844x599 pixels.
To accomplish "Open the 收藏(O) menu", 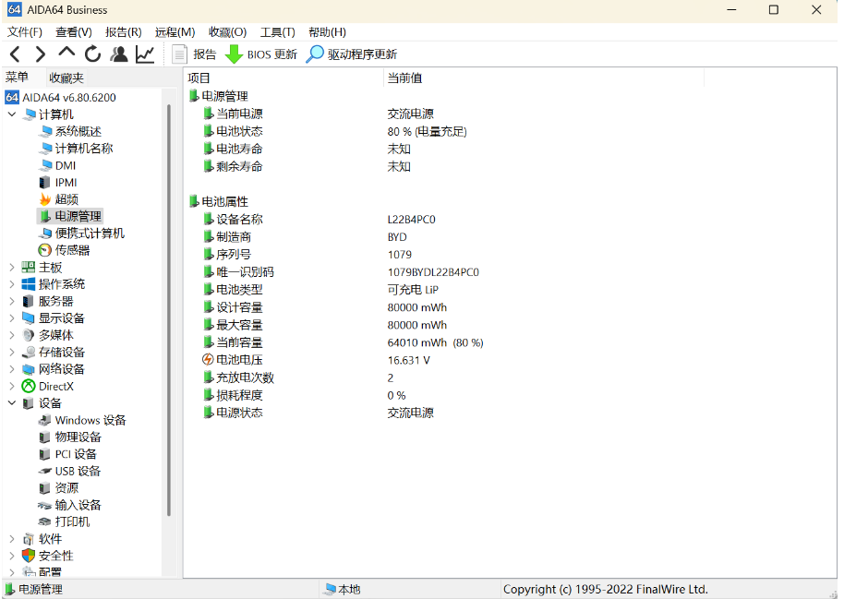I will (228, 32).
